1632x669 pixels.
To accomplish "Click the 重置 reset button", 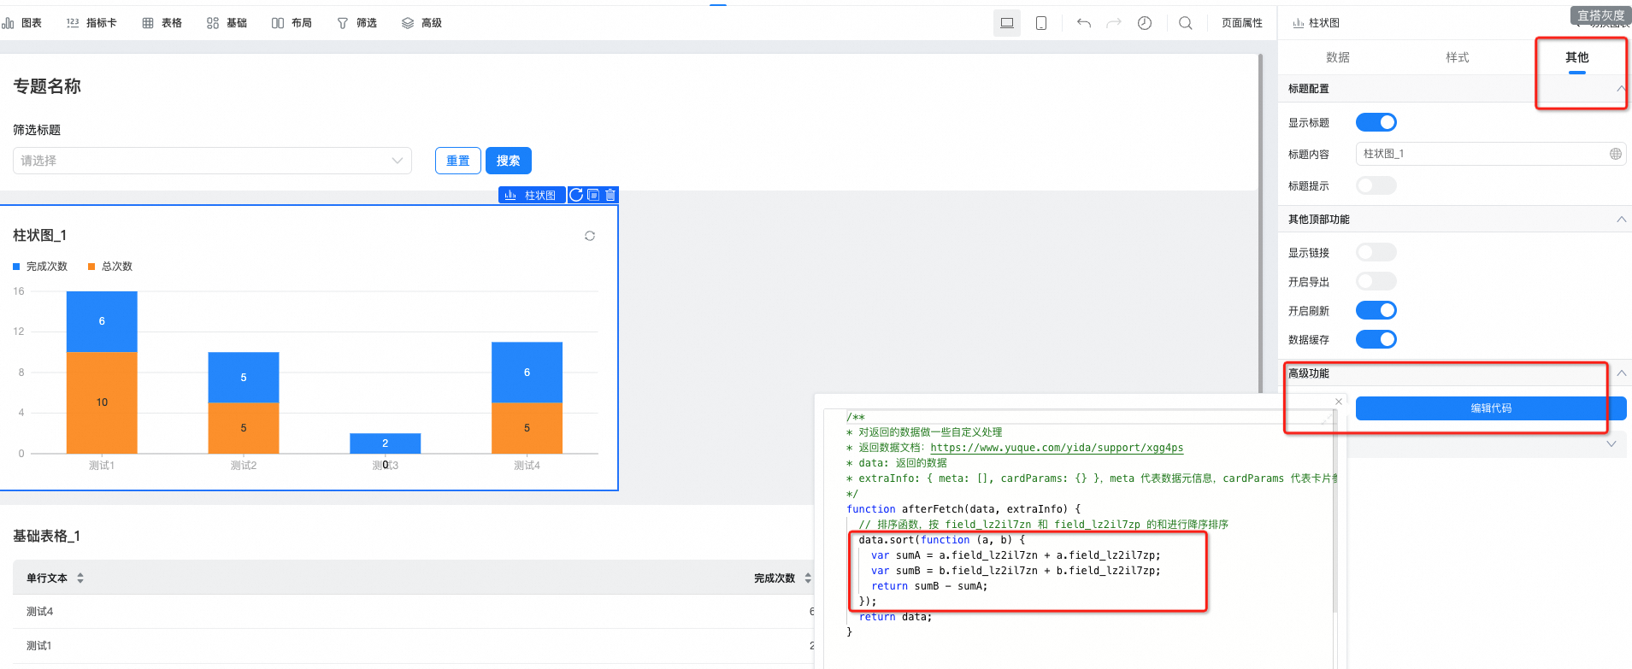I will pyautogui.click(x=458, y=161).
